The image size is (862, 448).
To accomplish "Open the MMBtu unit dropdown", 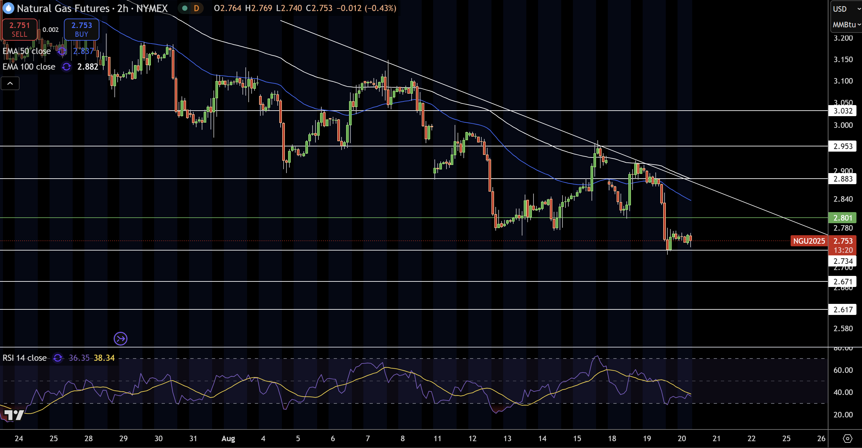I will (847, 25).
